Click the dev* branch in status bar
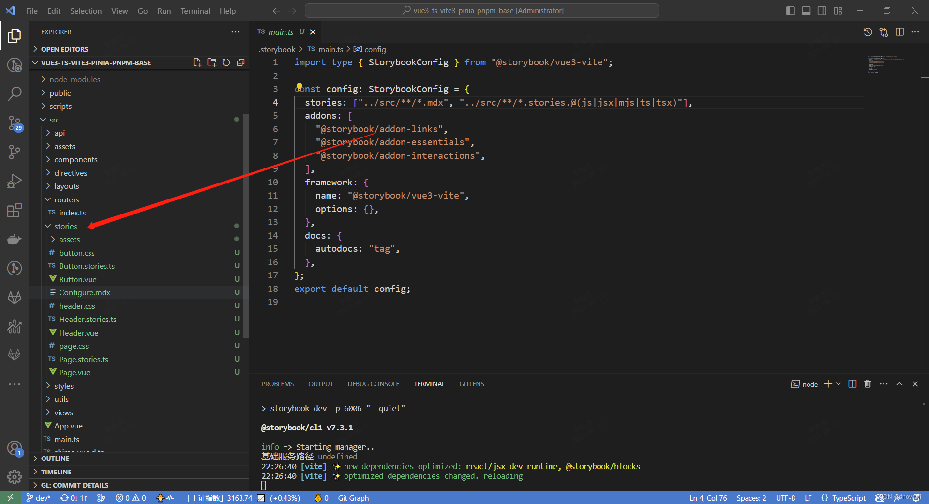This screenshot has height=504, width=929. [38, 498]
